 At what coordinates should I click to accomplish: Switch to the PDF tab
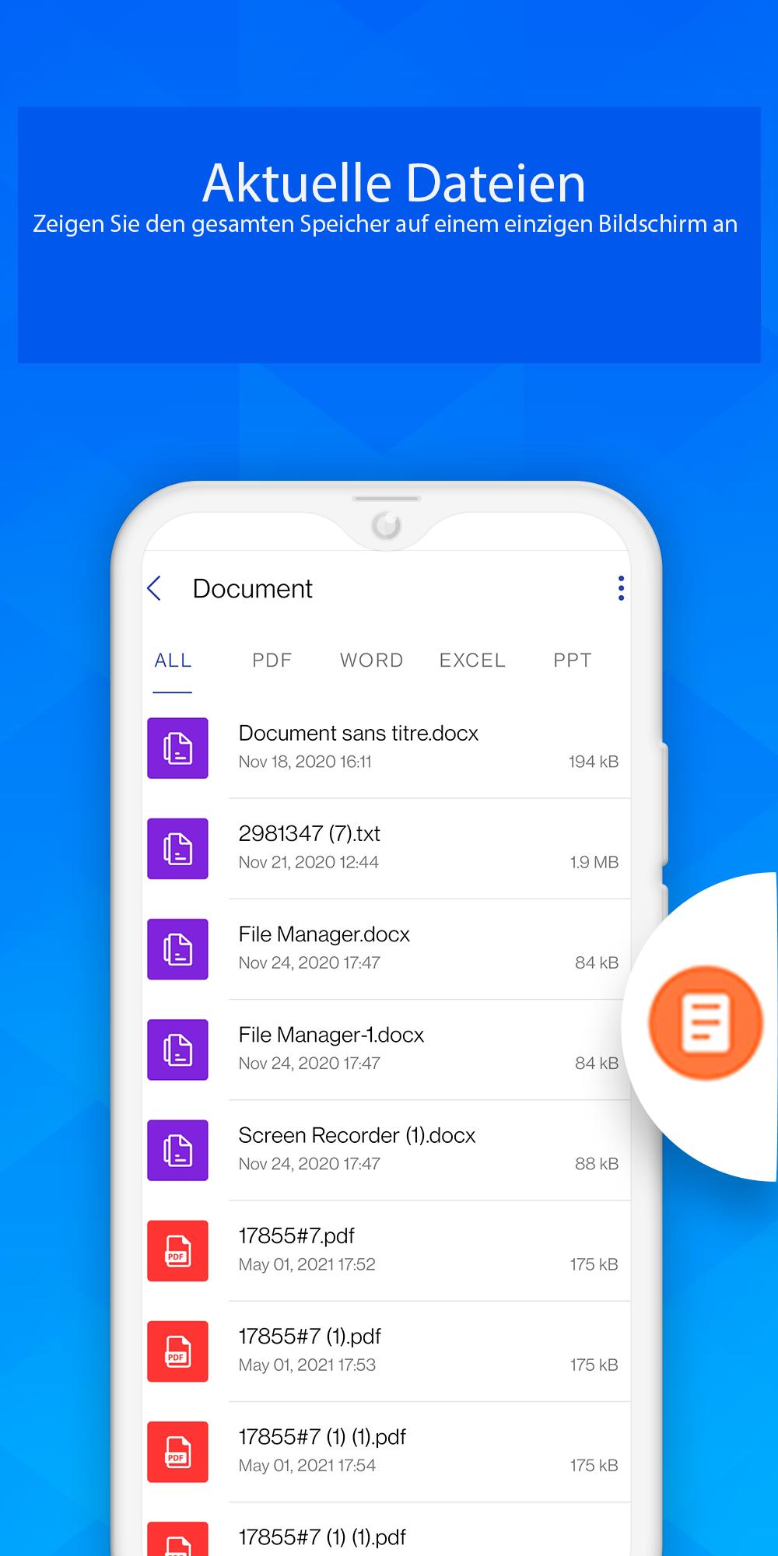[x=272, y=661]
